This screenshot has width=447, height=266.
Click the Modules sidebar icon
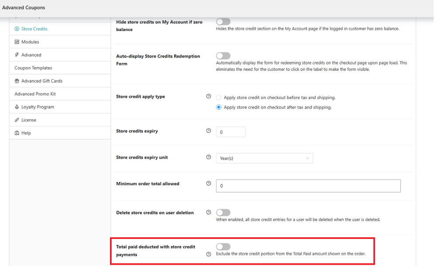(x=17, y=42)
